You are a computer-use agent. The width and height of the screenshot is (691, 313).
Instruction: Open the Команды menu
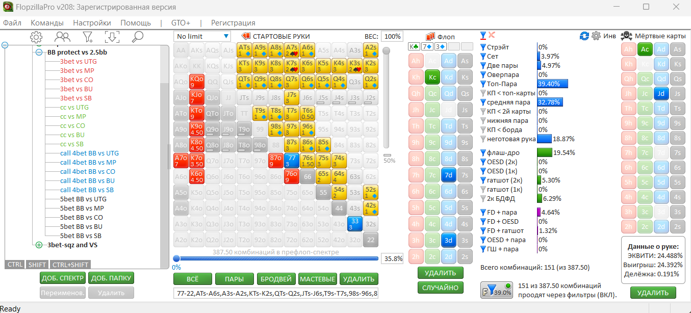[x=47, y=23]
